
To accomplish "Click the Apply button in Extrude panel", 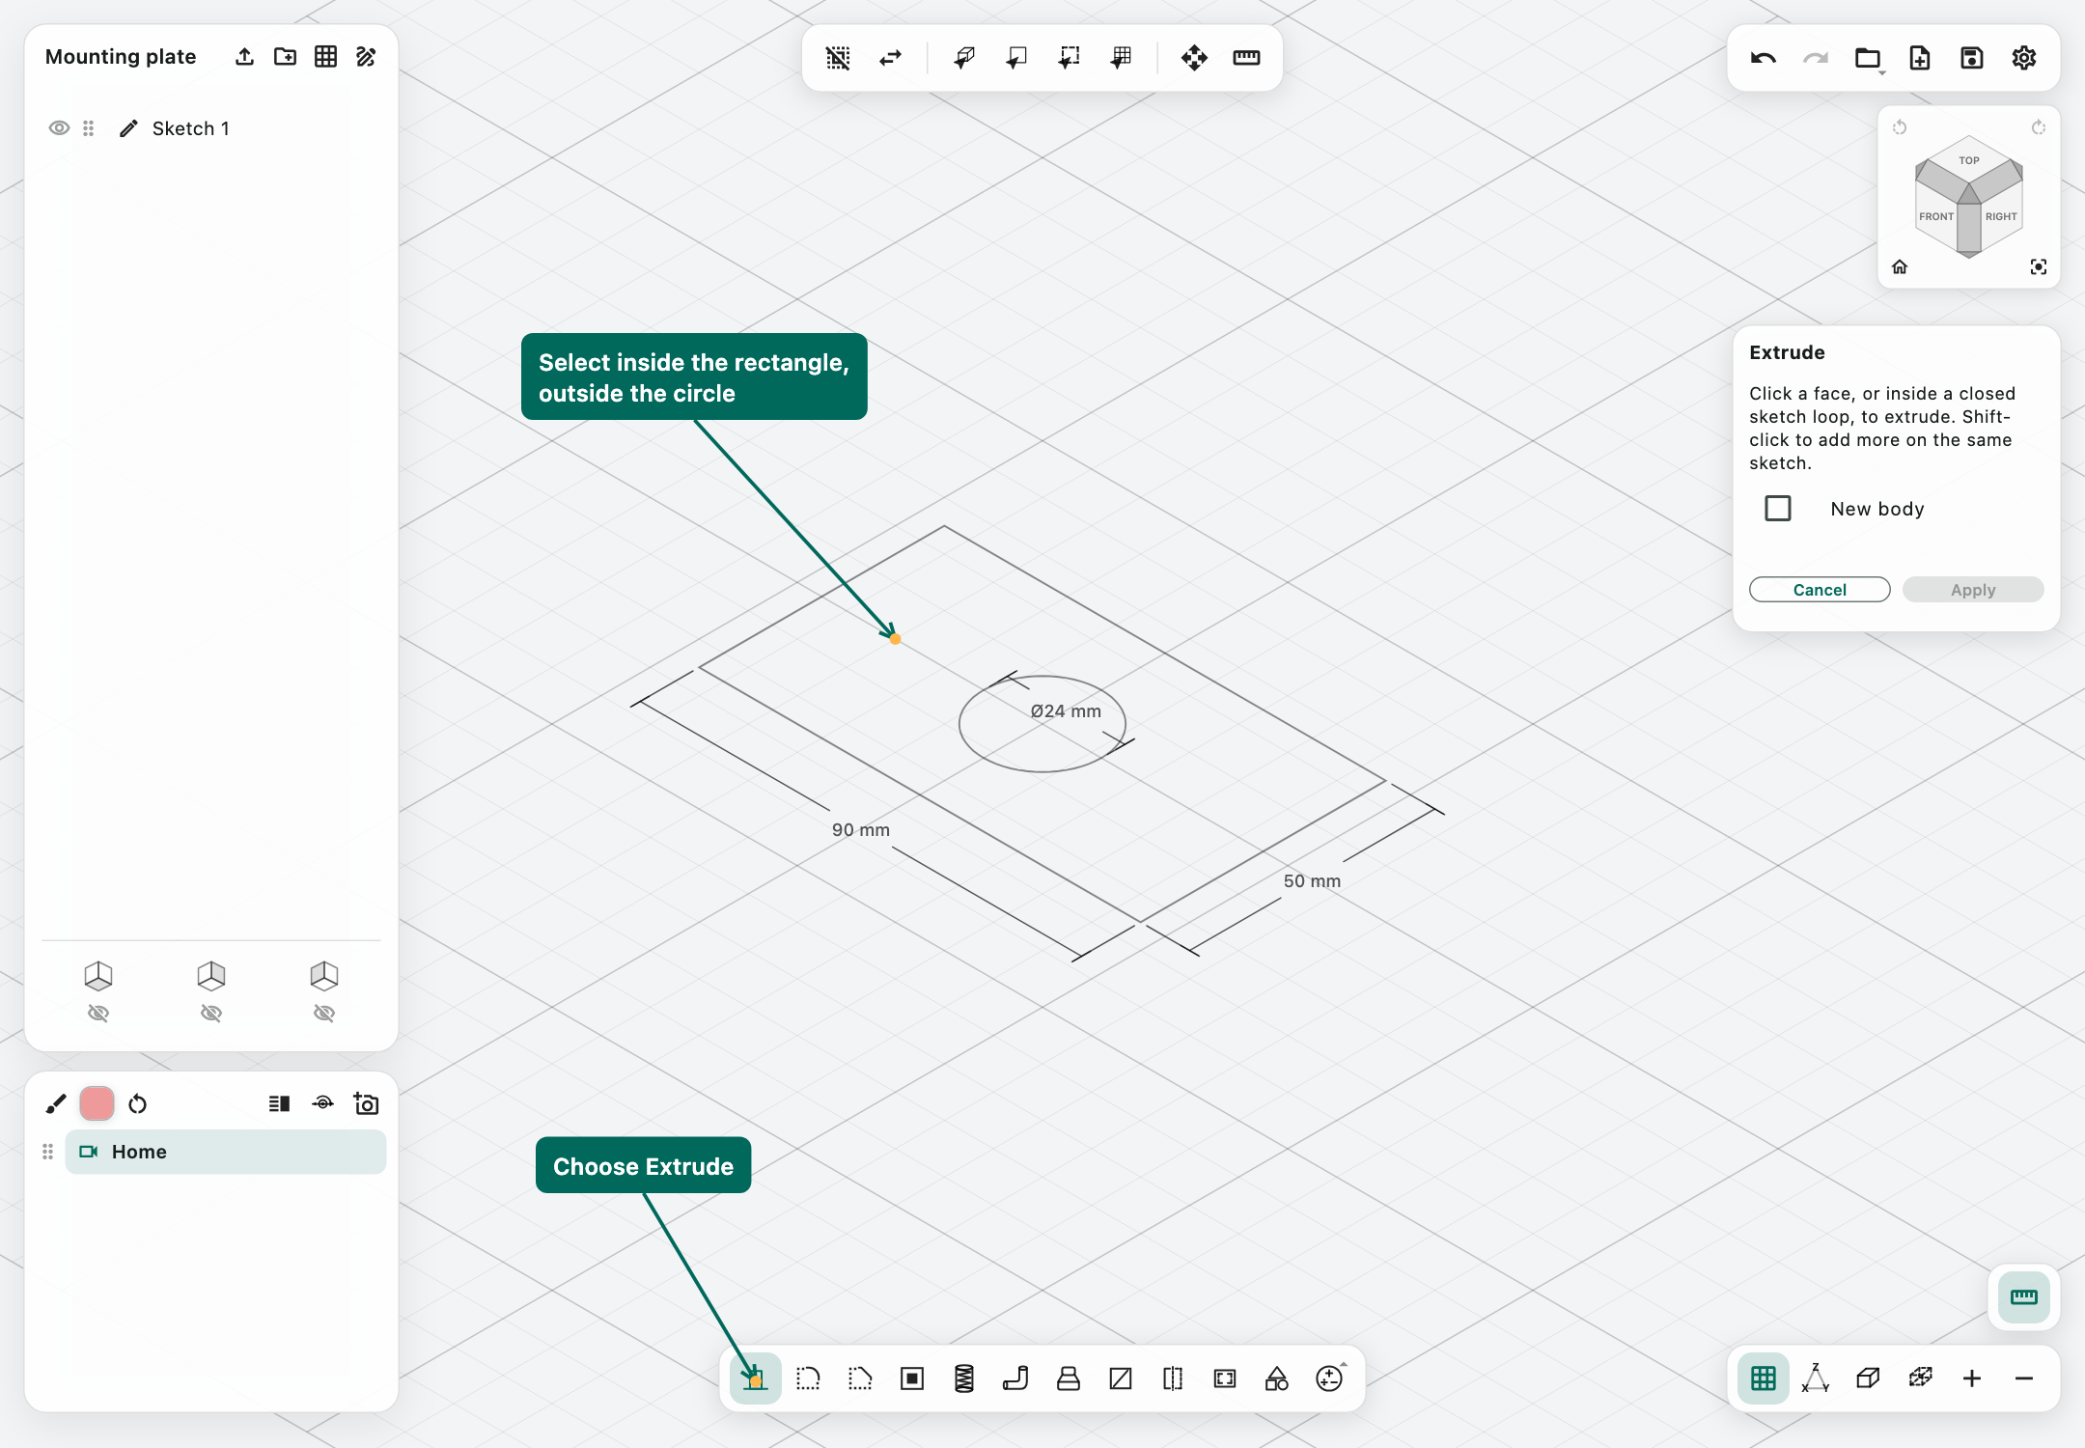I will click(1973, 590).
